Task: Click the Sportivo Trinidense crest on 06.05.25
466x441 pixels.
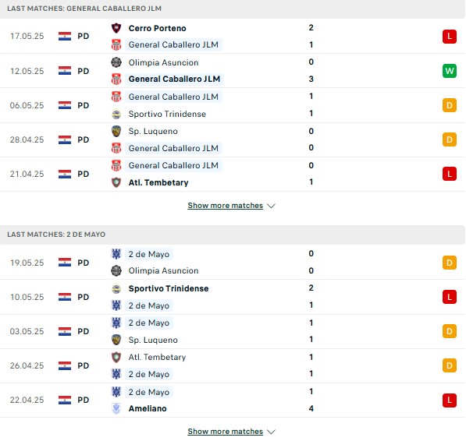Action: click(116, 114)
